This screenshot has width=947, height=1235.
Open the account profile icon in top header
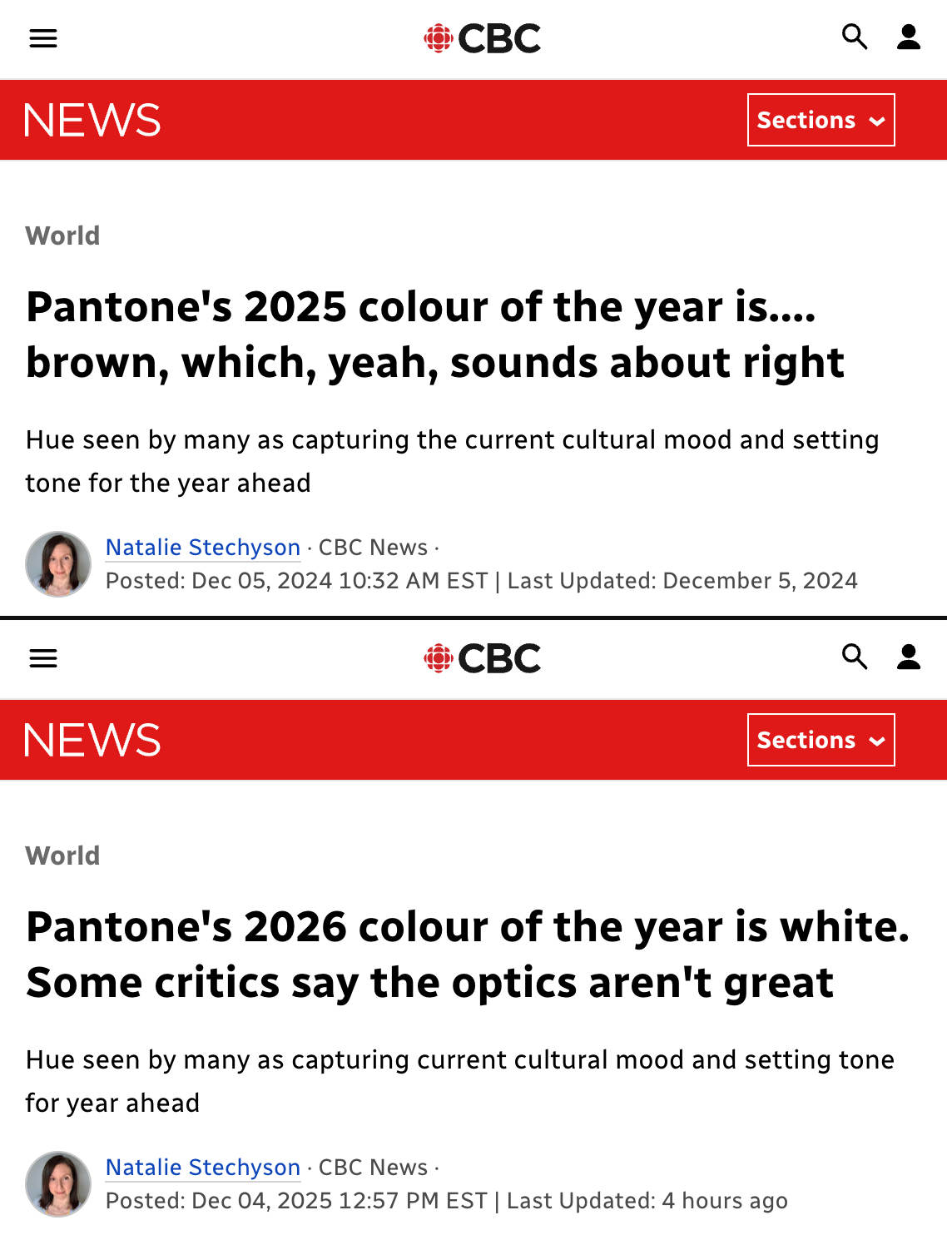(x=909, y=37)
